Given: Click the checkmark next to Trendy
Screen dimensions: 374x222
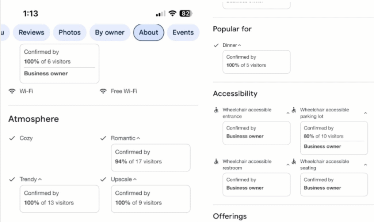Looking at the screenshot, I should (x=12, y=179).
